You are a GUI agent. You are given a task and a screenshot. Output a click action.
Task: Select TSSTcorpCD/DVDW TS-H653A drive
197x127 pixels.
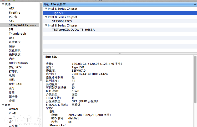(73, 30)
